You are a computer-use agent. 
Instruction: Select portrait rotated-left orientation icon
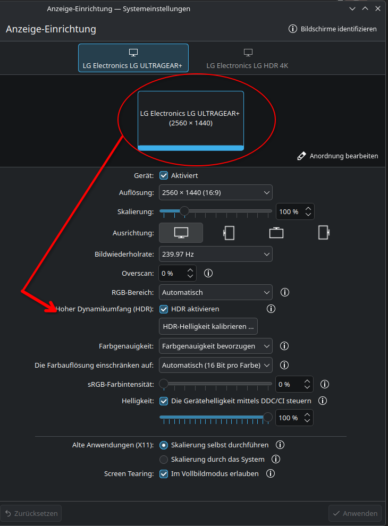229,233
